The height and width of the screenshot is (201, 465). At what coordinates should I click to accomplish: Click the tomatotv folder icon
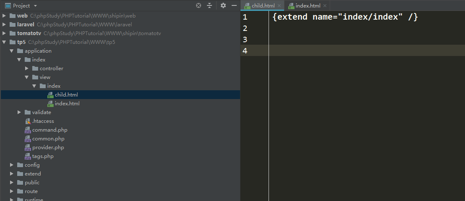(13, 33)
